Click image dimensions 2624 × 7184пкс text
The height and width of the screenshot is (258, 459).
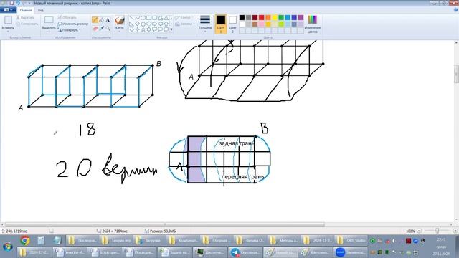[x=115, y=231]
